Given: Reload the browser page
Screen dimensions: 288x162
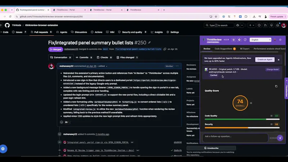Looking at the screenshot, I should pos(10,17).
